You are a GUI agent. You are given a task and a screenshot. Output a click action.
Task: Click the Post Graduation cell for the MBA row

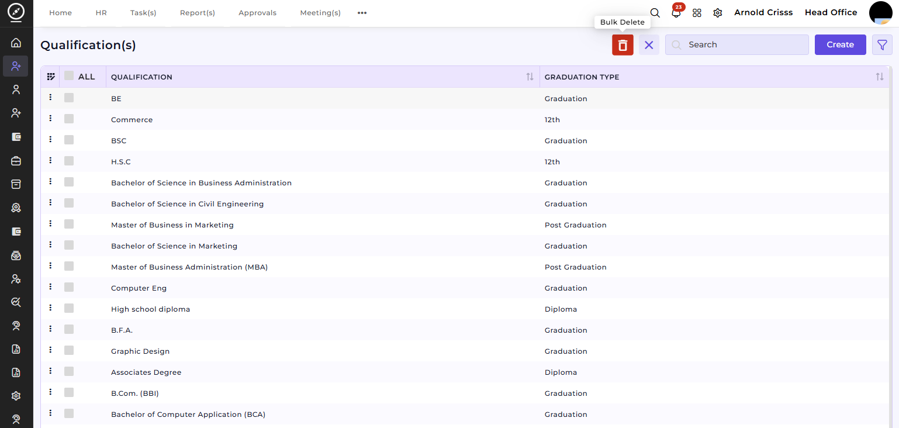[x=576, y=267]
